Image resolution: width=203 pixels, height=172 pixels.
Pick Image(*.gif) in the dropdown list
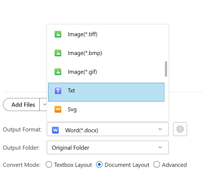tap(106, 72)
